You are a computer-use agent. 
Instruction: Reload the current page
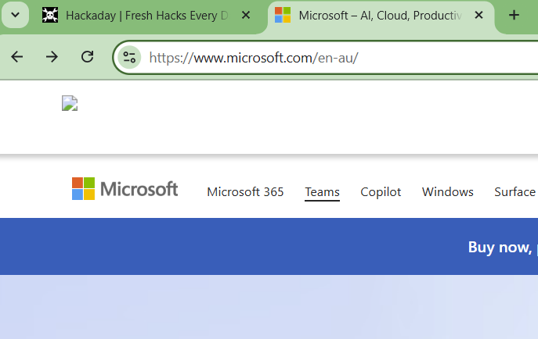(x=88, y=56)
